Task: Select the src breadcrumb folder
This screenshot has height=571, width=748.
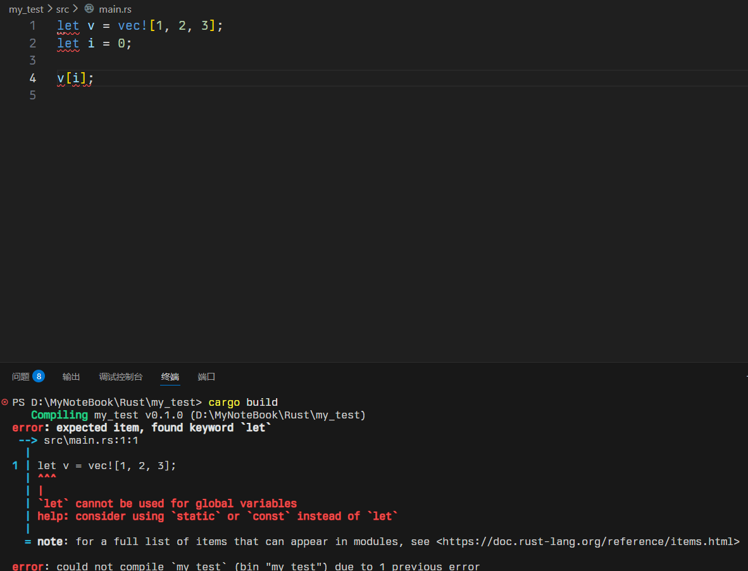Action: click(62, 9)
